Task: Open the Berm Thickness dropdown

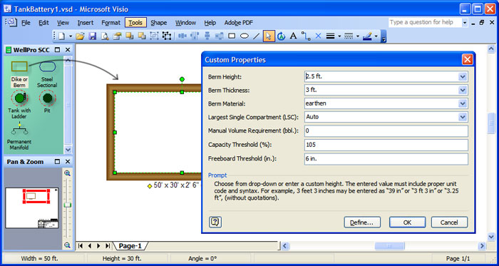Action: coord(463,90)
